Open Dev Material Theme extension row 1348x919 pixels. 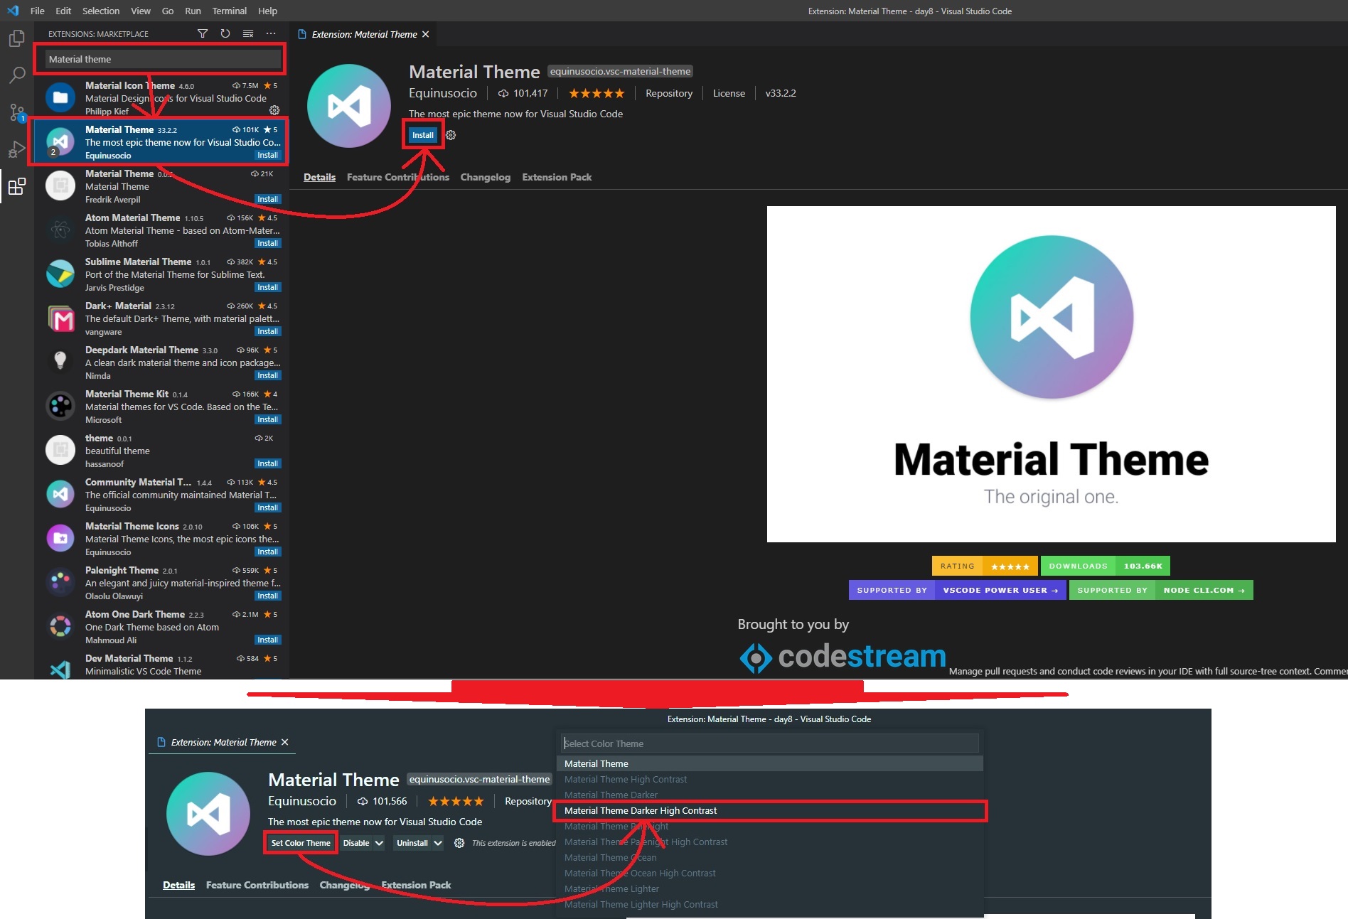tap(161, 665)
